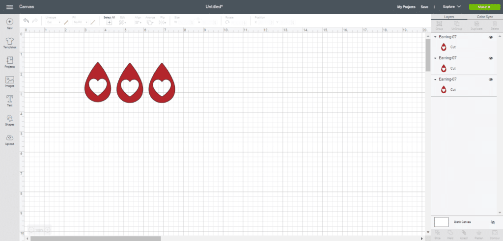Open the Explore machine dropdown
This screenshot has width=503, height=241.
click(x=451, y=7)
